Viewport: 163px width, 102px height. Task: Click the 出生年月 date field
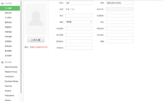pos(119,9)
